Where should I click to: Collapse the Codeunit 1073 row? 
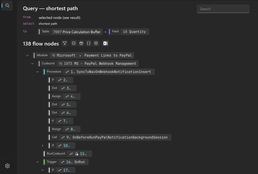point(32,63)
